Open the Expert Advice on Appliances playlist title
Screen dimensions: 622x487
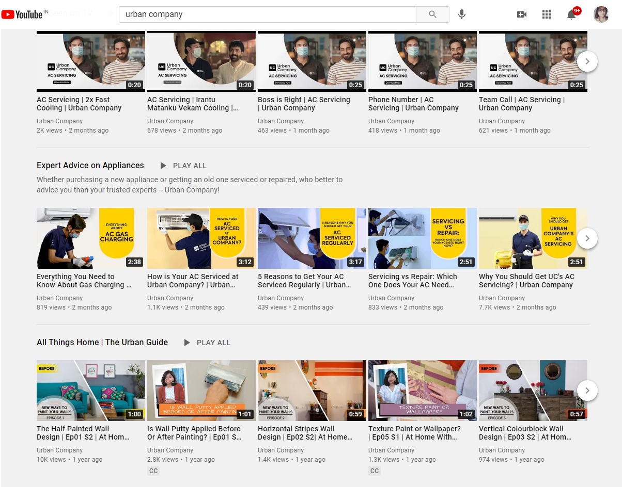tap(90, 166)
